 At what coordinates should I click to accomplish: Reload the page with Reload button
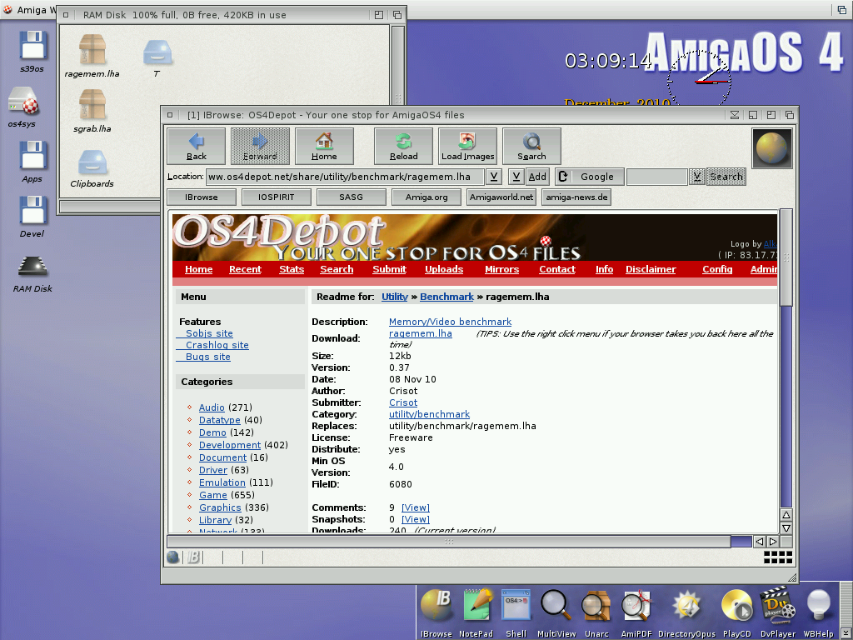(404, 146)
